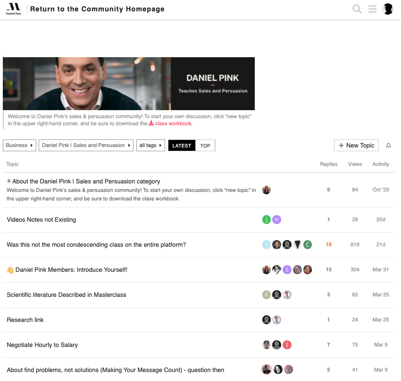Click the dark triangle avatar on condescending row

pos(297,245)
